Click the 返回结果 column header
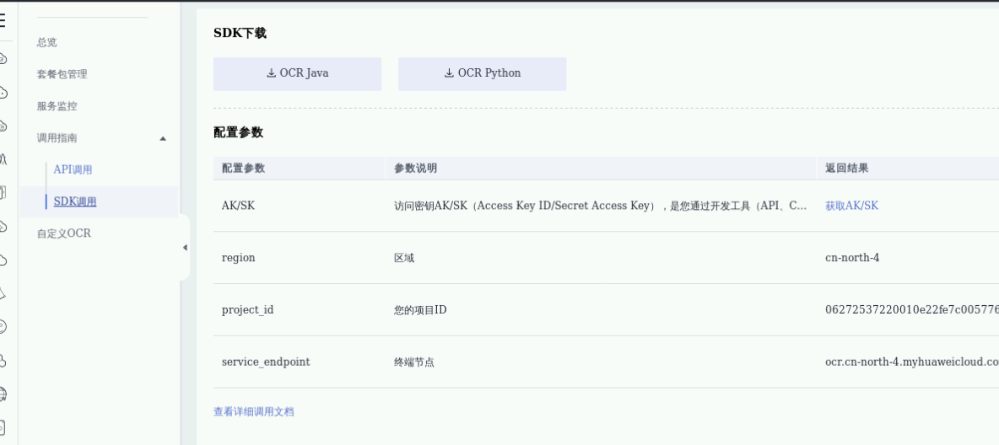Screen dimensions: 999x445 847,168
